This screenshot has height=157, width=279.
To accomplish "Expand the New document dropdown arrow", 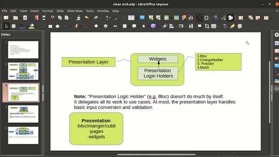I will pos(10,18).
